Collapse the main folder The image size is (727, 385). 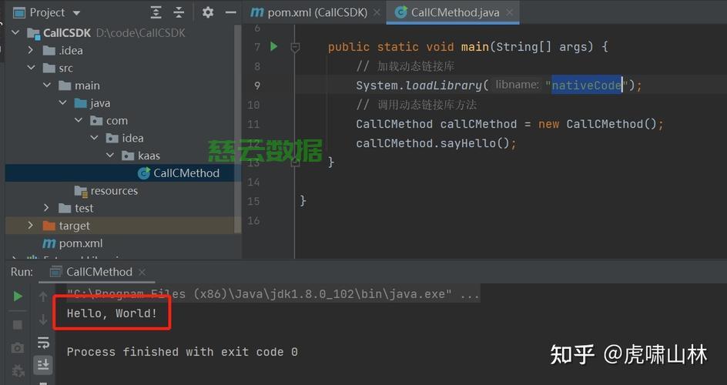(47, 85)
